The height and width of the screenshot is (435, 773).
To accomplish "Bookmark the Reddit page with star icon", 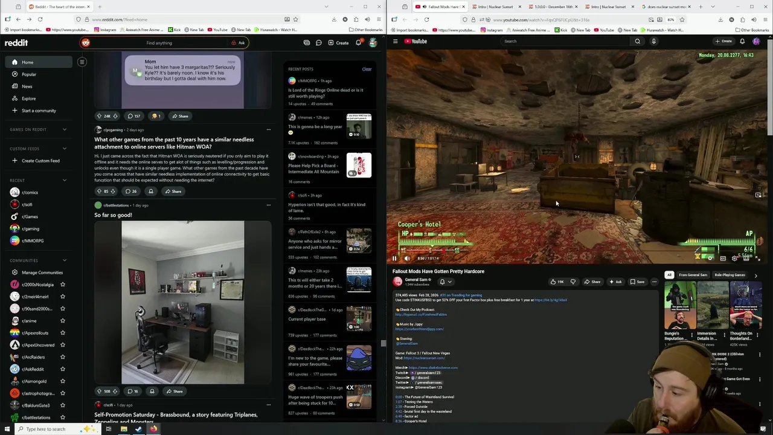I will (x=295, y=19).
